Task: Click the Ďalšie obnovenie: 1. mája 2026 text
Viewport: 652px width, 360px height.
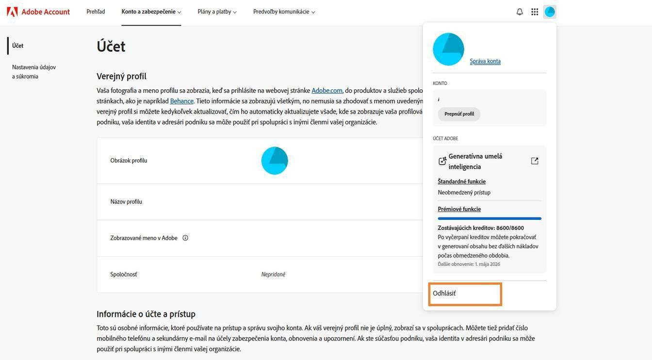Action: point(469,264)
